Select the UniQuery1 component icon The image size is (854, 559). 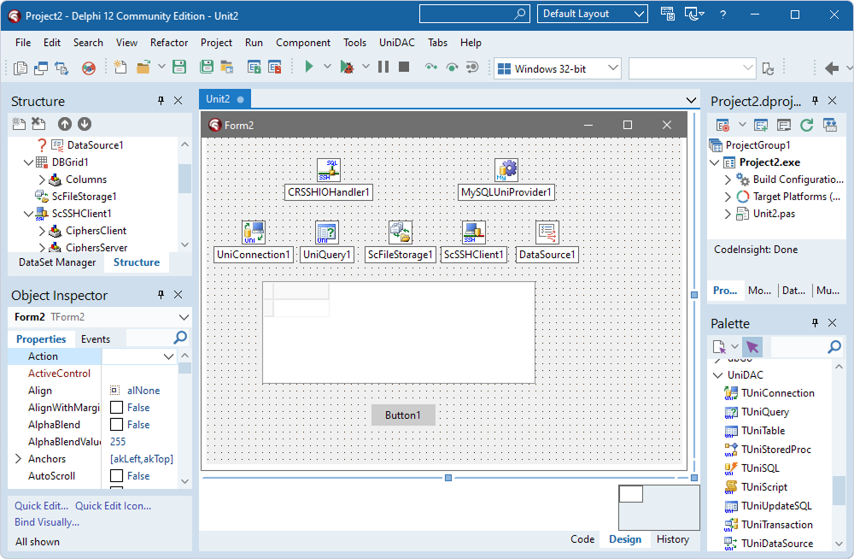click(x=327, y=232)
